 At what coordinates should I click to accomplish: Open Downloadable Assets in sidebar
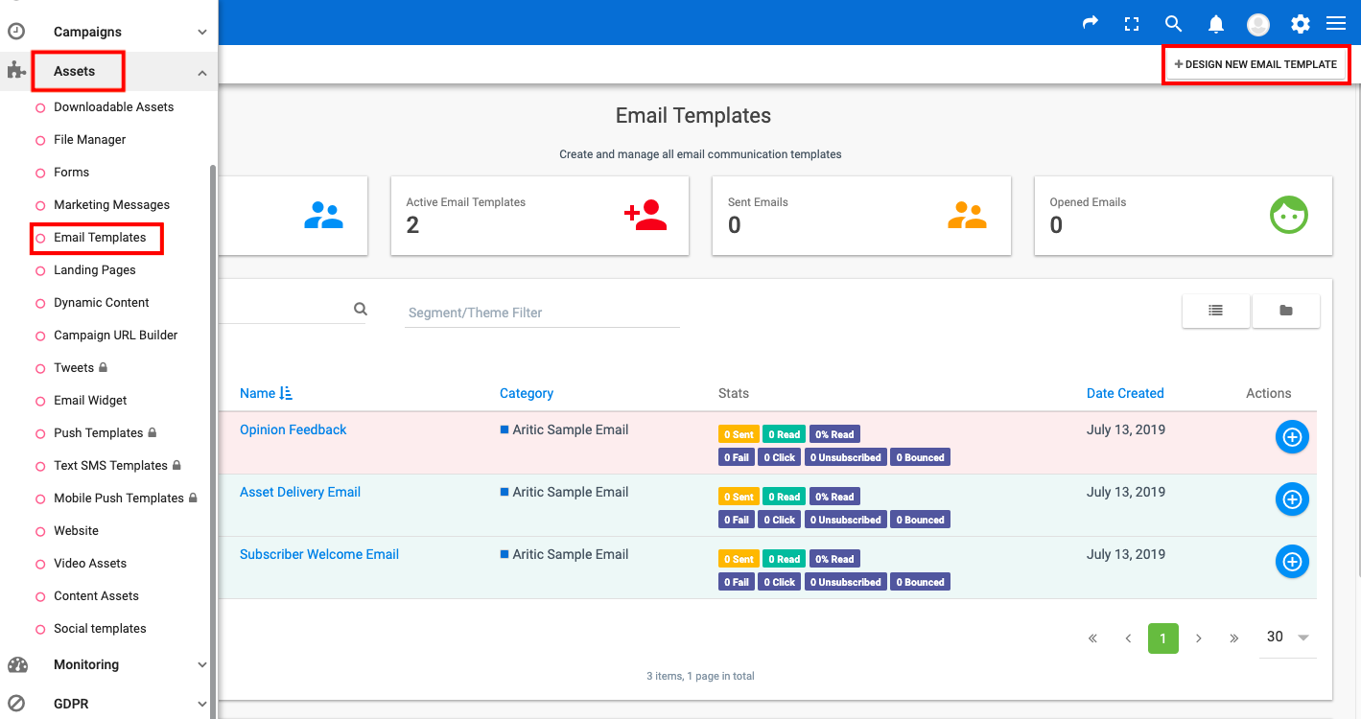tap(113, 107)
